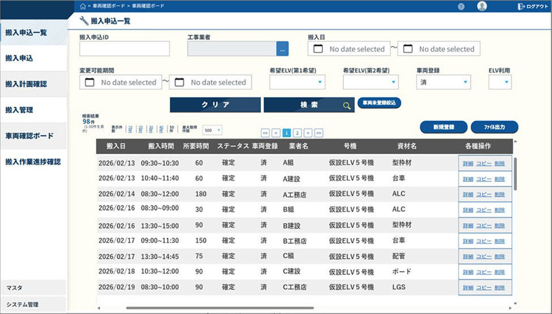Open 詳細 for the B組 row
Viewport: 552px width, 314px height.
468,210
